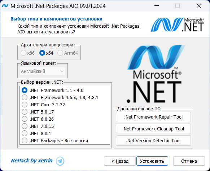Image resolution: width=210 pixels, height=171 pixels.
Task: Select .NET Framework 1.1 - 4.0
Action: [52, 90]
